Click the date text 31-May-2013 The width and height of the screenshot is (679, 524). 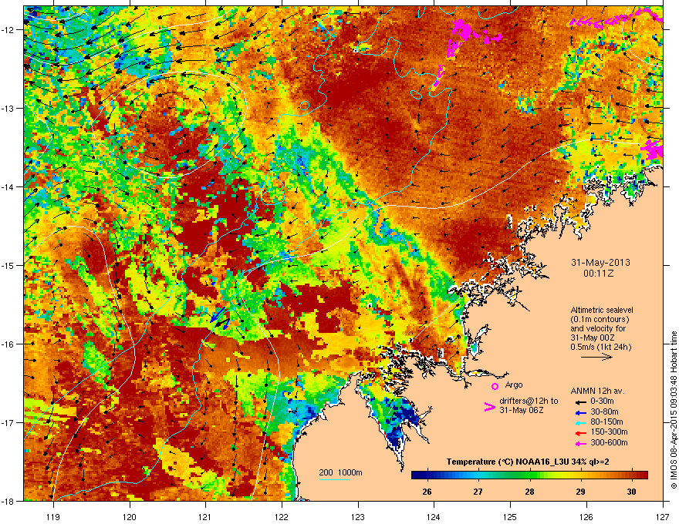(600, 263)
